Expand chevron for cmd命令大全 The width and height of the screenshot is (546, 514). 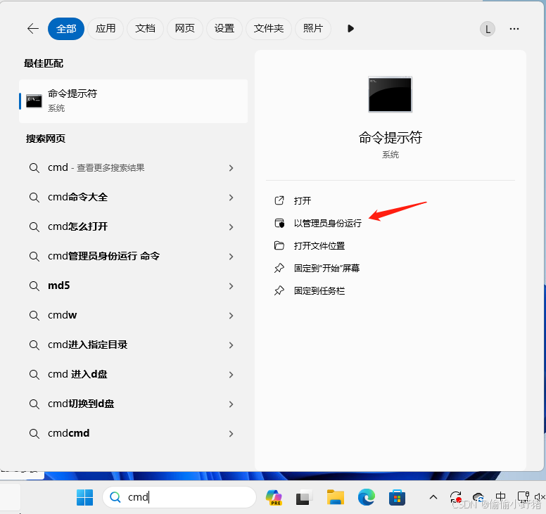(x=231, y=198)
